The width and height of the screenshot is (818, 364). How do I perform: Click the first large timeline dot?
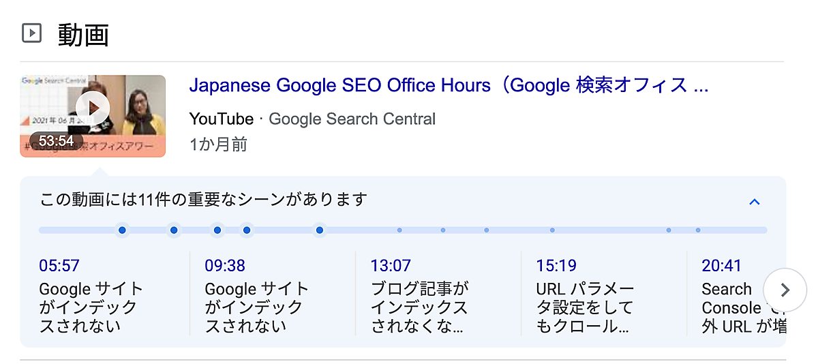122,230
